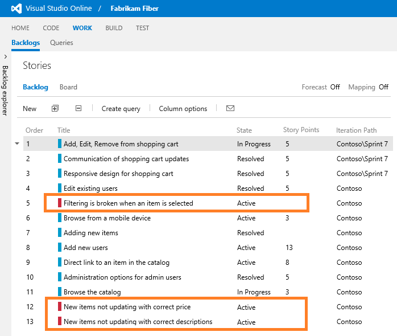Viewport: 397px width, 336px height.
Task: Switch to the Board view
Action: coord(68,87)
